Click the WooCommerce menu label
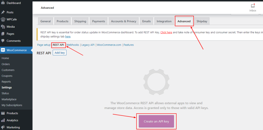This screenshot has width=263, height=130. tap(17, 50)
